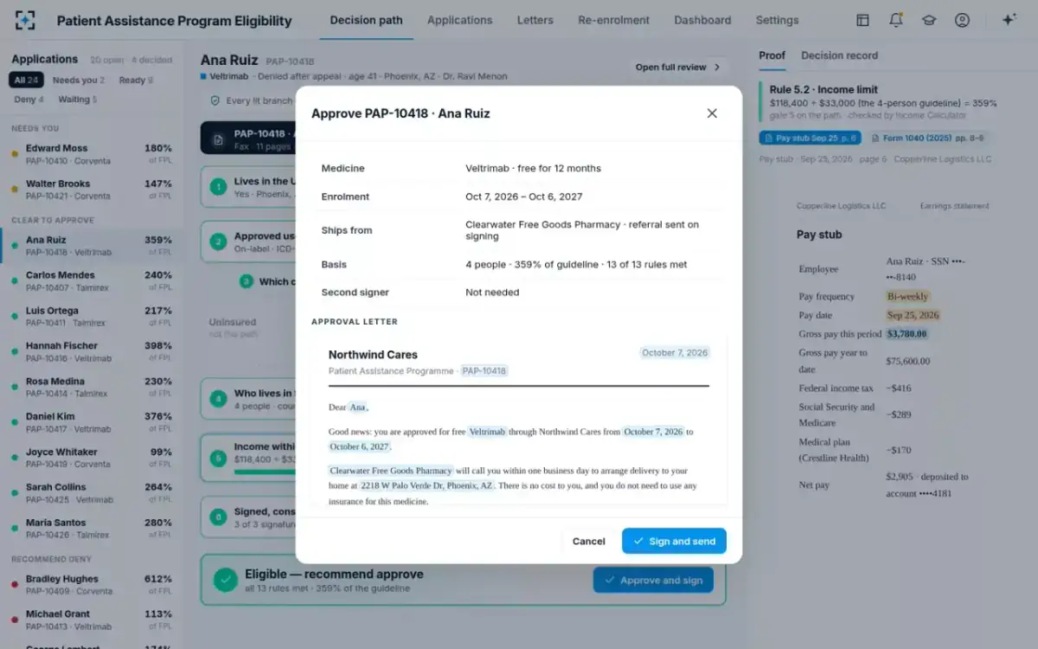Open Hannah Fischer application row
1038x649 pixels.
point(92,351)
